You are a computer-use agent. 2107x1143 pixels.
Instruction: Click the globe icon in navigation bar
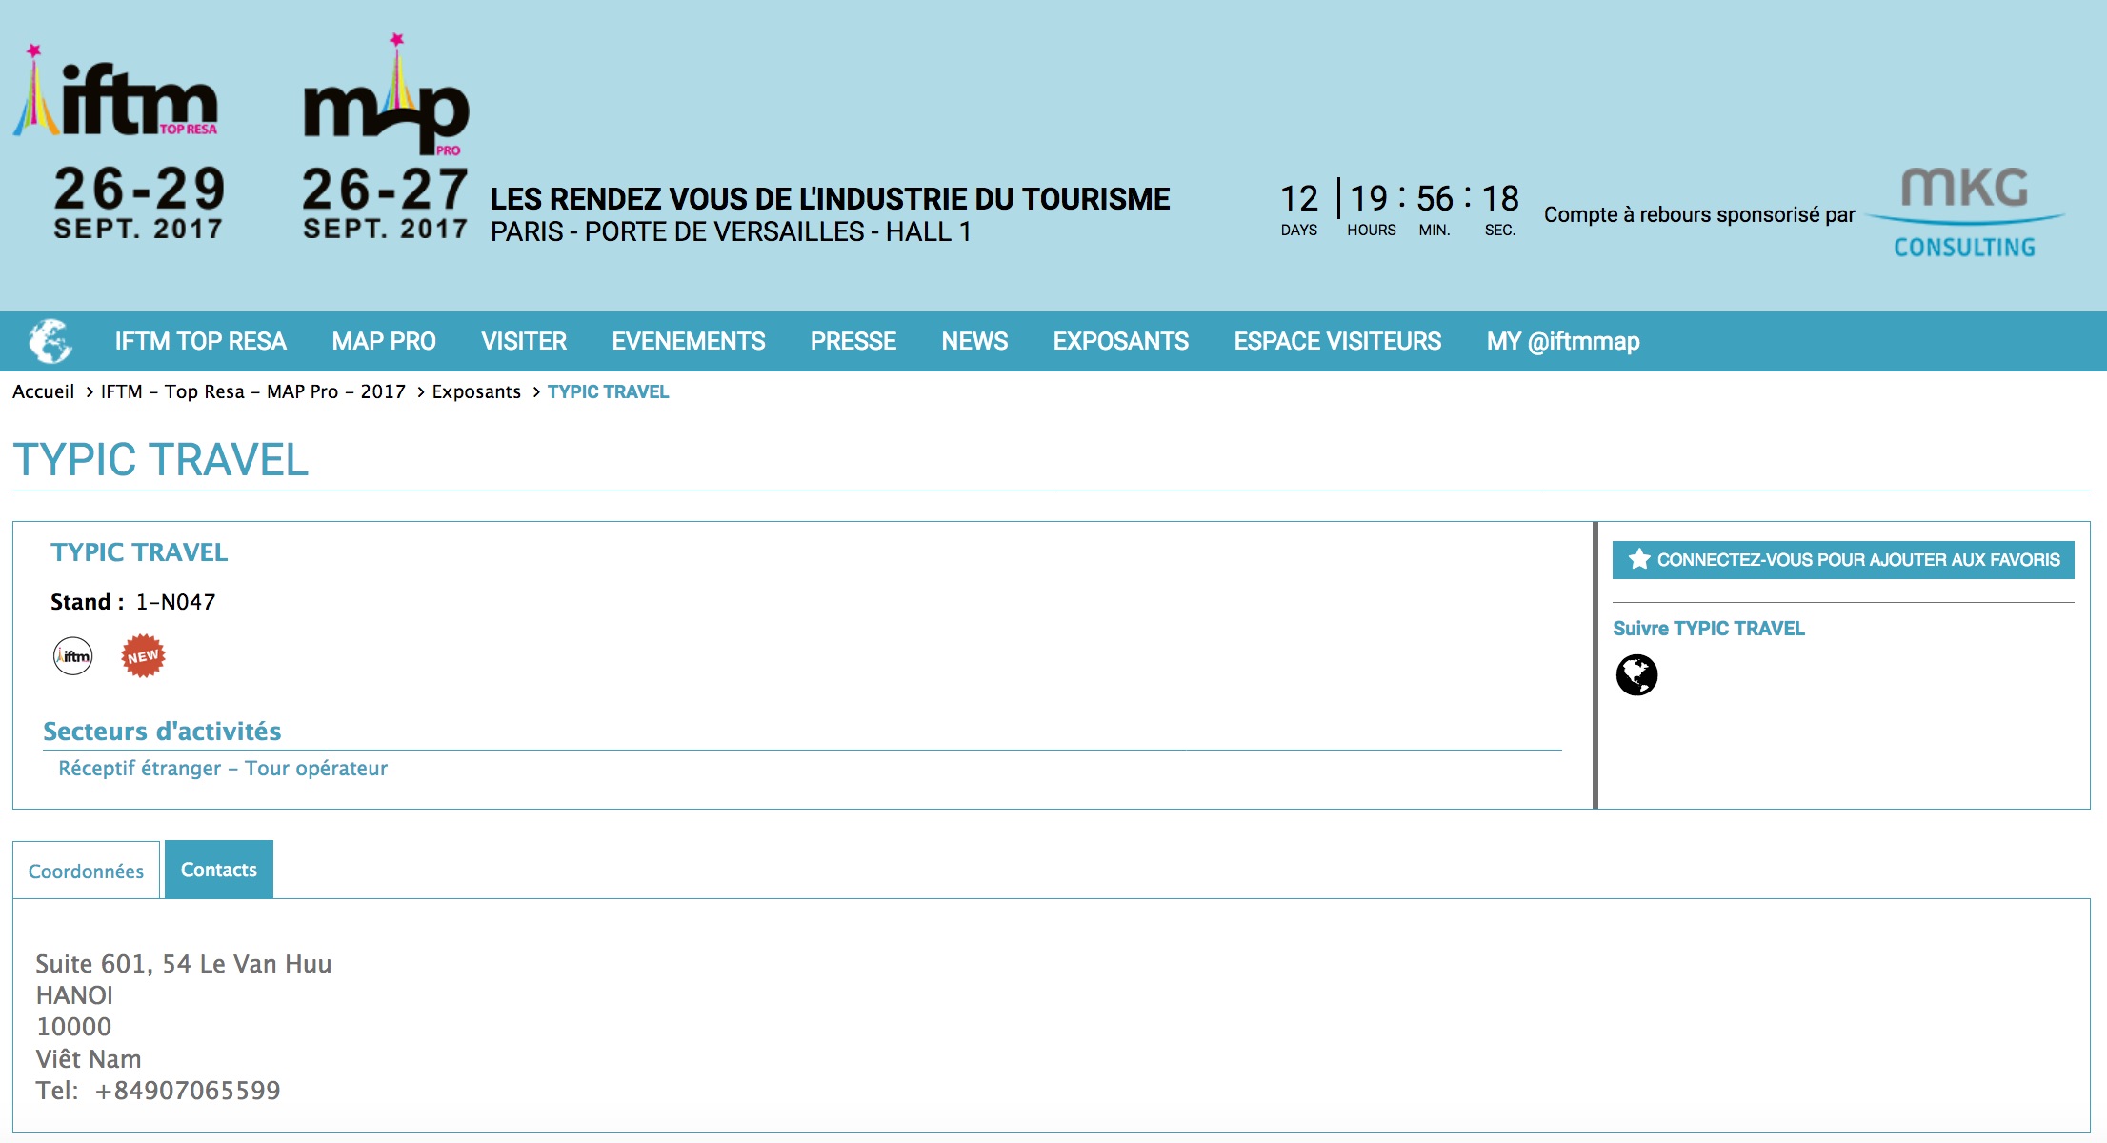pos(50,341)
